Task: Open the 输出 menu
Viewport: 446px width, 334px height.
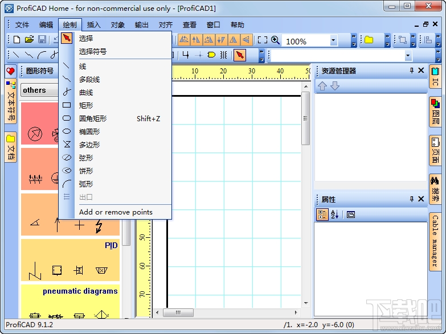Action: (x=141, y=25)
